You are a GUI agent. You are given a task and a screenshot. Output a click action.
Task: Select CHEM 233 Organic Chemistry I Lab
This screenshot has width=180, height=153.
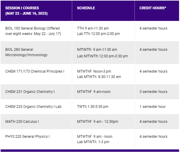click(33, 106)
